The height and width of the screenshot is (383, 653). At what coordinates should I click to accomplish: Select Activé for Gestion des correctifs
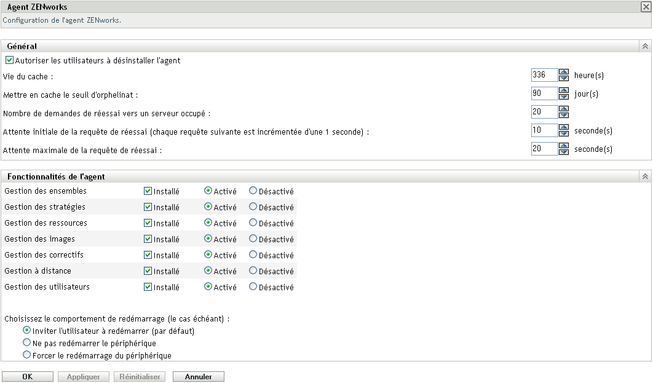[x=208, y=255]
